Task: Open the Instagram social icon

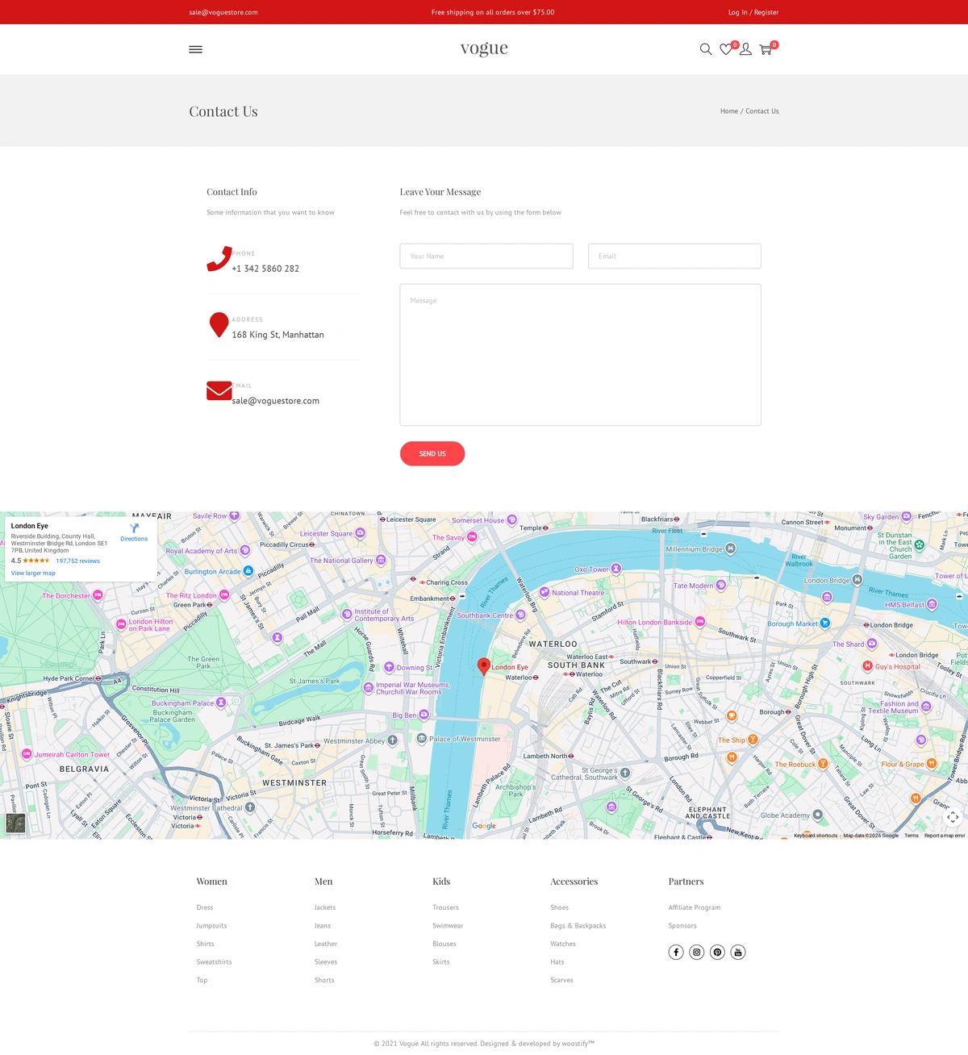Action: point(697,953)
